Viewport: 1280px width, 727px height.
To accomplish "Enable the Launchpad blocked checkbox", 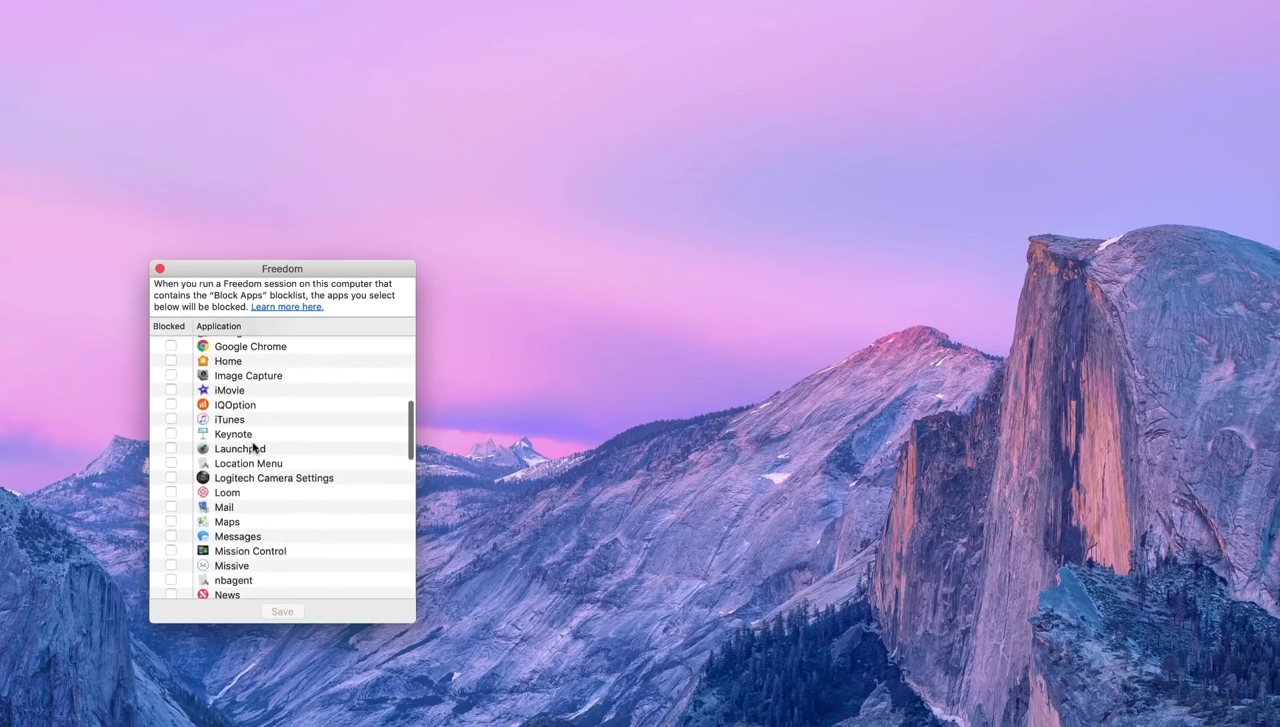I will pos(171,448).
